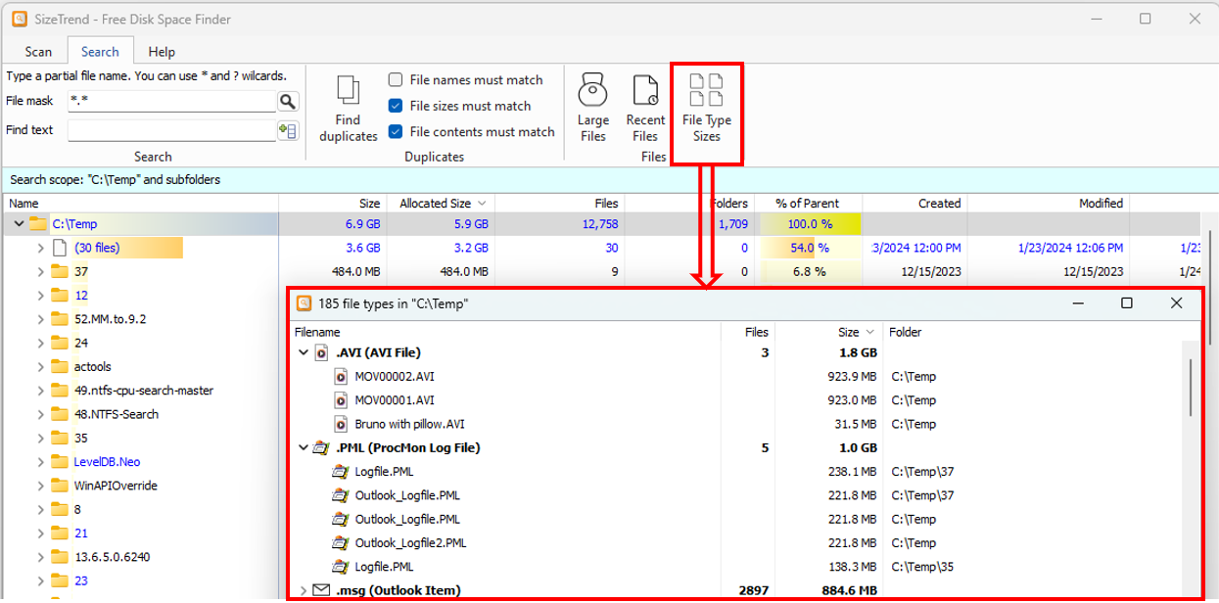Click the .msg Outlook Item envelope icon
Image resolution: width=1219 pixels, height=603 pixels.
321,590
